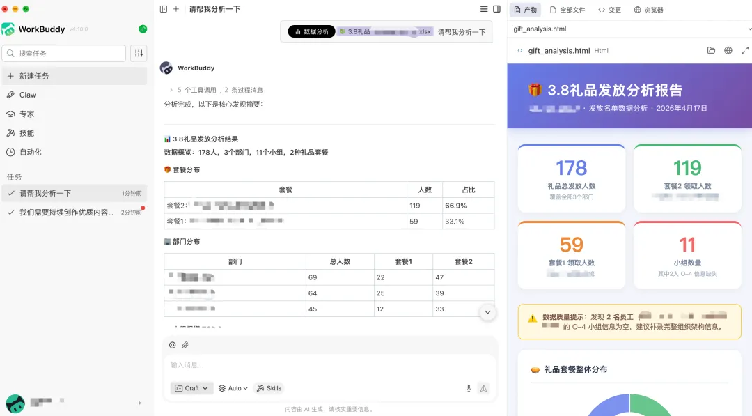Image resolution: width=752 pixels, height=416 pixels.
Task: Click the 部门分布 heading
Action: point(182,242)
